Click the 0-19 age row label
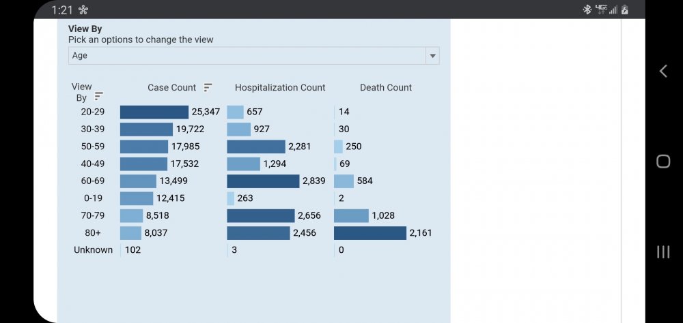Viewport: 683px width, 323px height. point(93,198)
